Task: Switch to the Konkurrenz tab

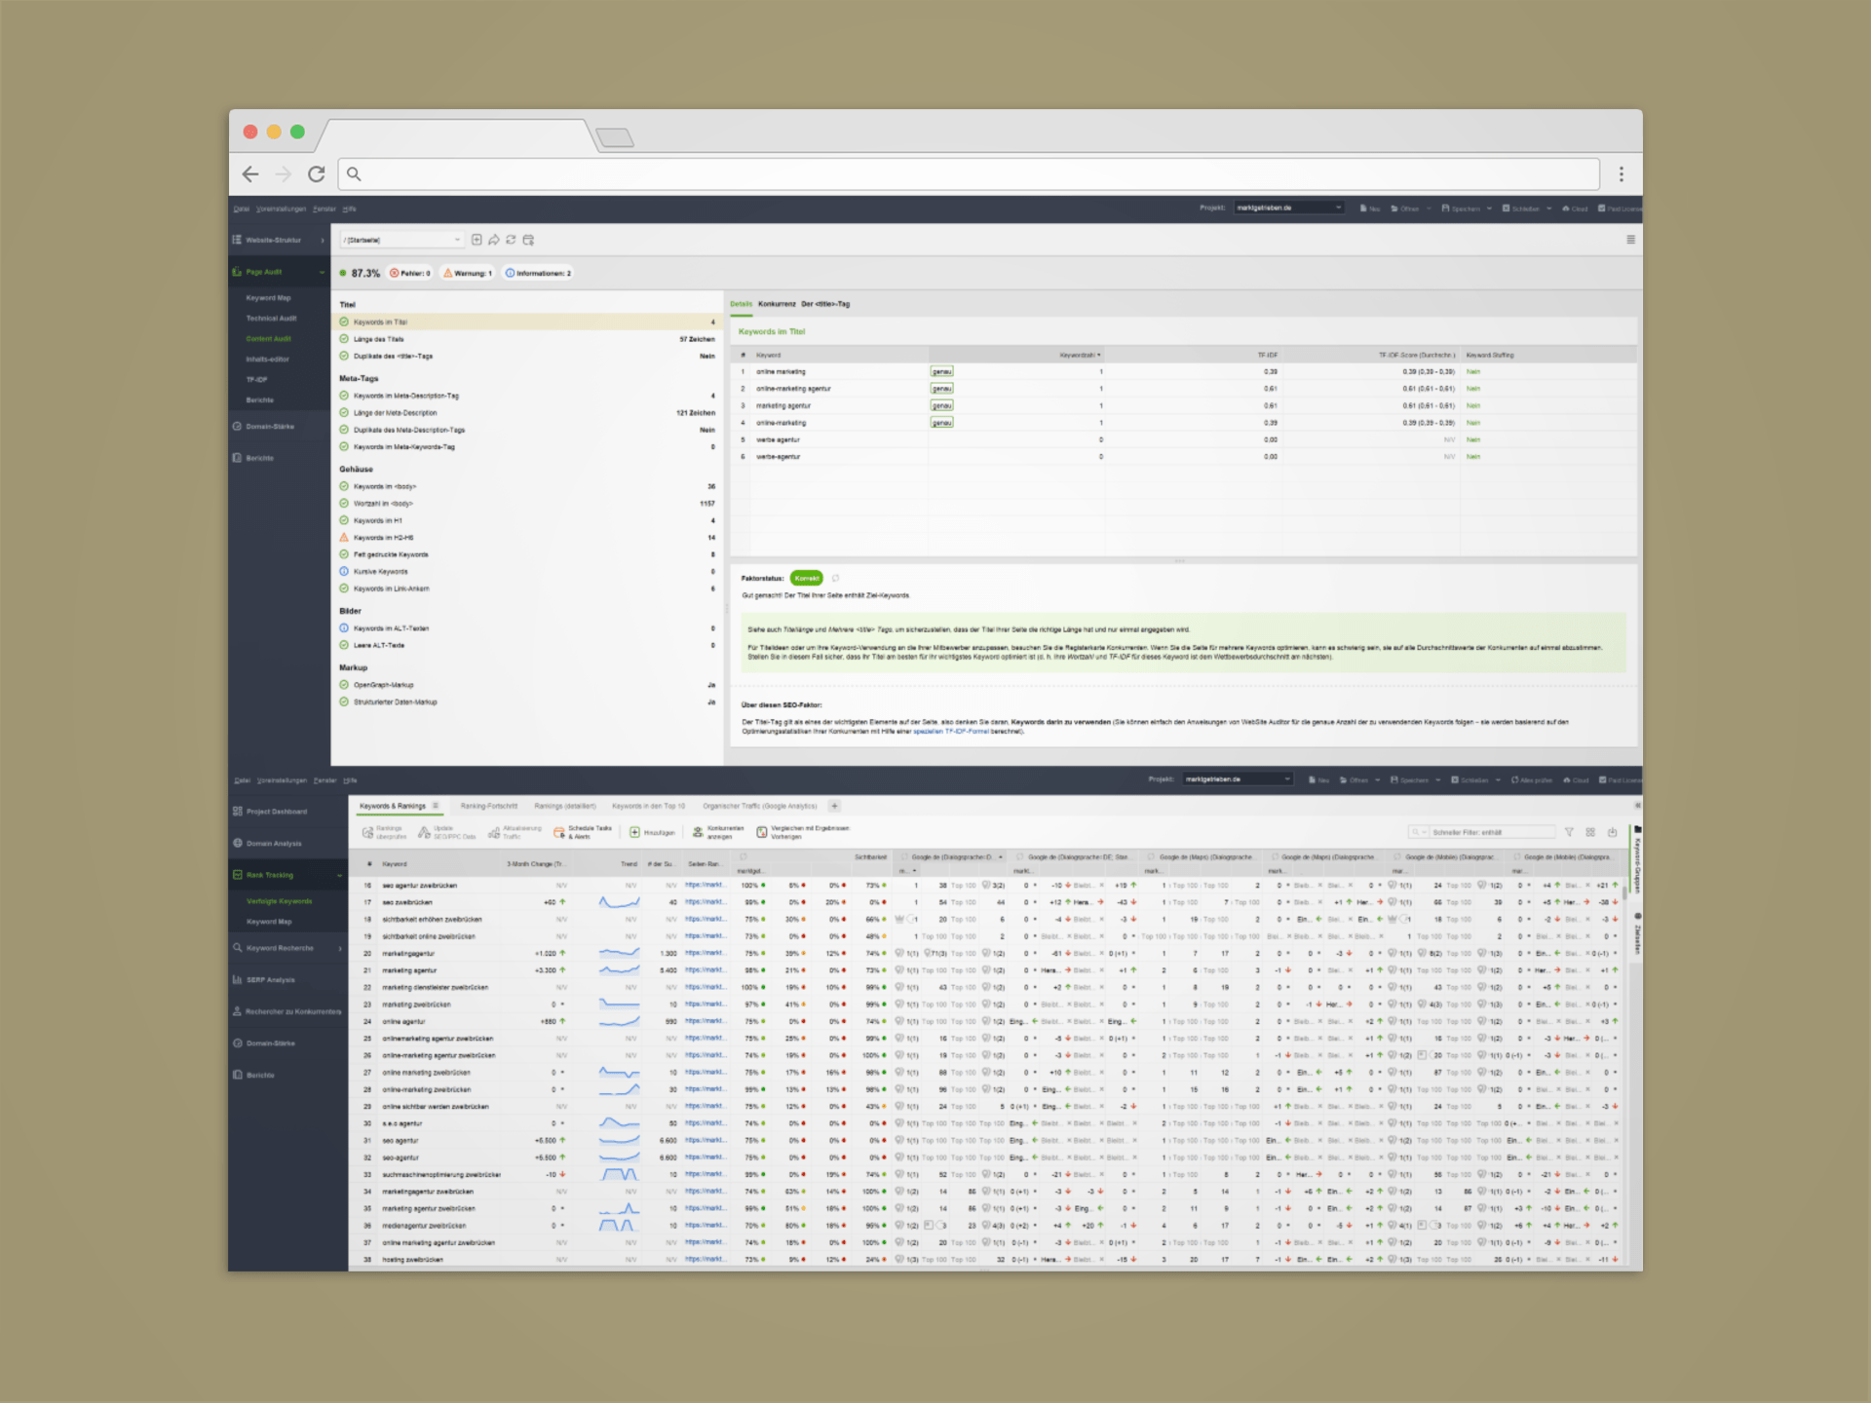Action: [x=777, y=304]
